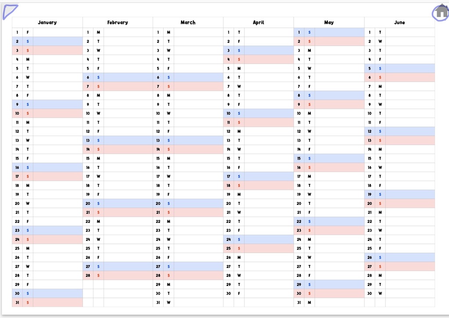Click the May 1 Saturday note cell
Image resolution: width=449 pixels, height=318 pixels.
339,32
